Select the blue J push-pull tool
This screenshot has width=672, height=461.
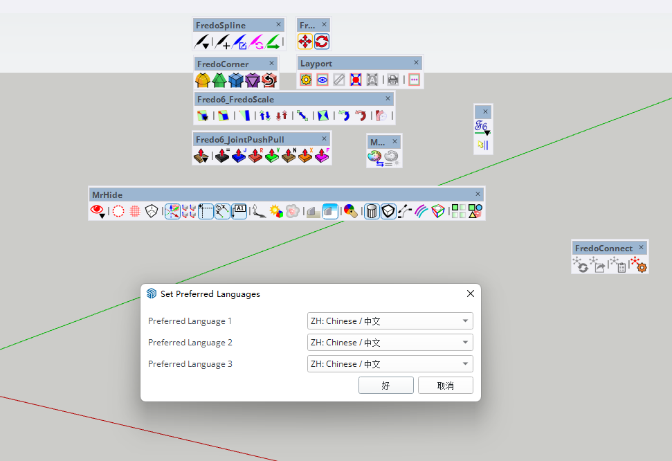(239, 156)
